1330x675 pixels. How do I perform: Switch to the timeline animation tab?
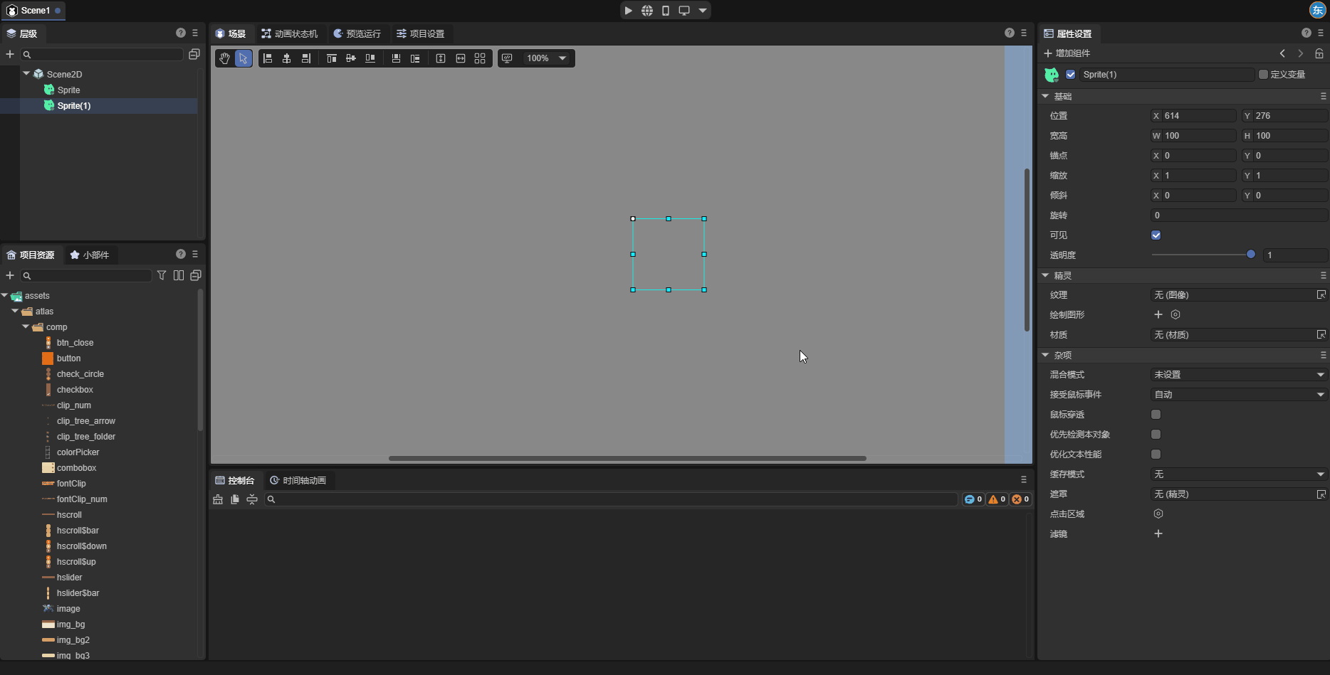tap(298, 480)
